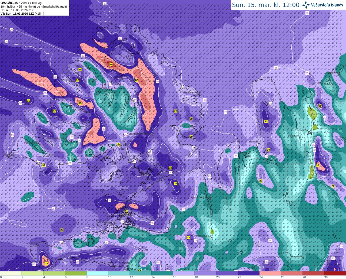Pick the salmon 26–28 m/s legend swatch

click(292, 273)
